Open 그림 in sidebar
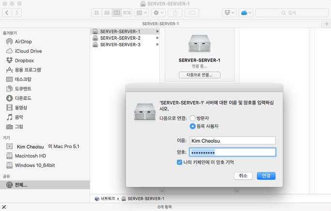Viewport: 331px width, 211px height. point(15,126)
